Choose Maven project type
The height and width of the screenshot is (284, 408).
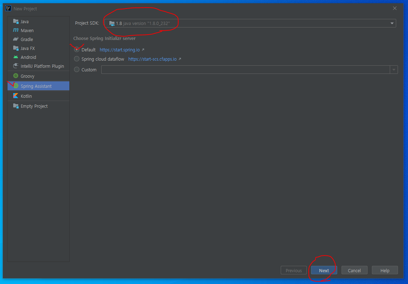coord(39,30)
